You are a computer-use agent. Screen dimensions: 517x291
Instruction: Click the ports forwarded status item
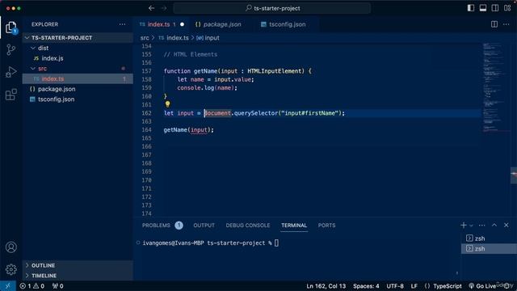point(57,286)
